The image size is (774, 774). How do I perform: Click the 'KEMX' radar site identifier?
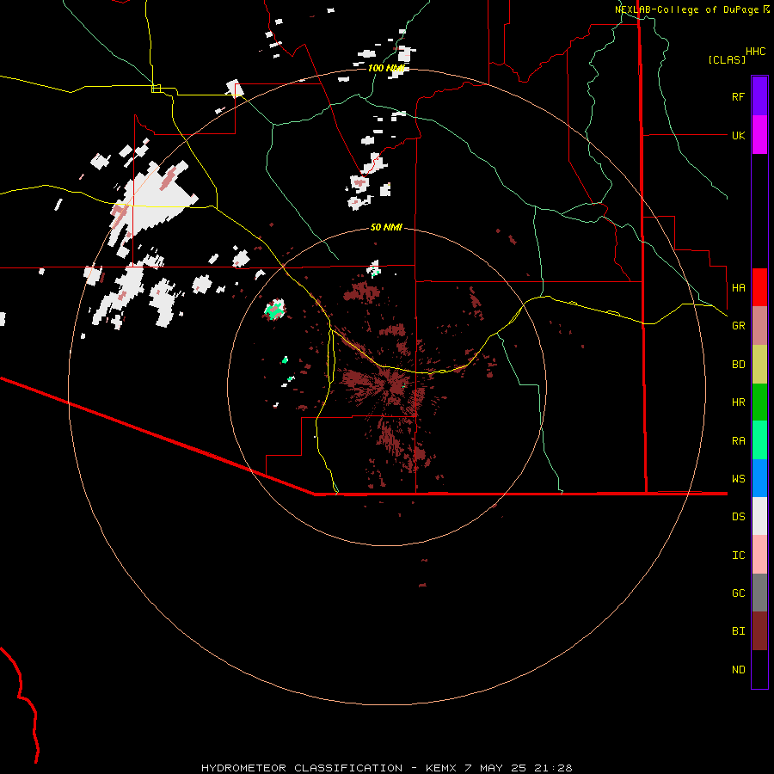442,768
